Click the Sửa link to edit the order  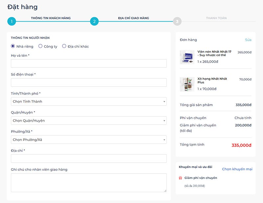point(248,40)
